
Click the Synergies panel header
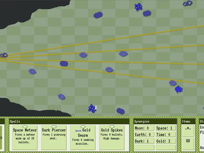tap(155, 121)
